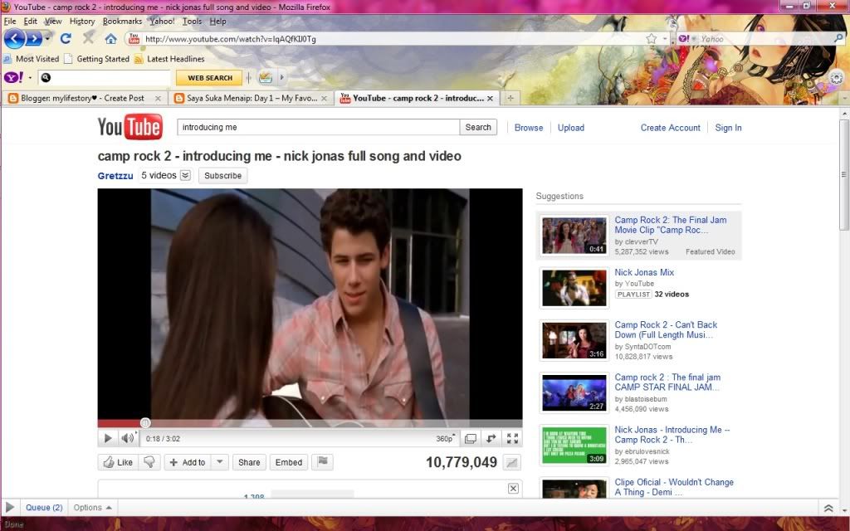Open the History menu
The width and height of the screenshot is (850, 531).
pos(82,21)
